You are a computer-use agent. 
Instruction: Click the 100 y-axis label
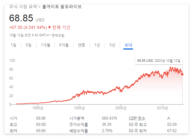(x=12, y=61)
